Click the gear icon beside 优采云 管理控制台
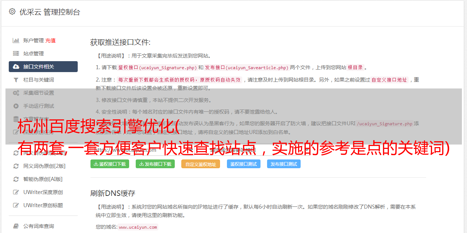The image size is (467, 233). coord(12,12)
